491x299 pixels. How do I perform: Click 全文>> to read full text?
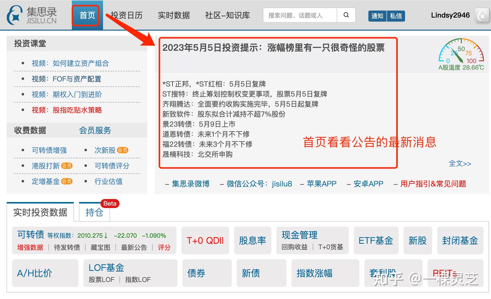pyautogui.click(x=460, y=164)
